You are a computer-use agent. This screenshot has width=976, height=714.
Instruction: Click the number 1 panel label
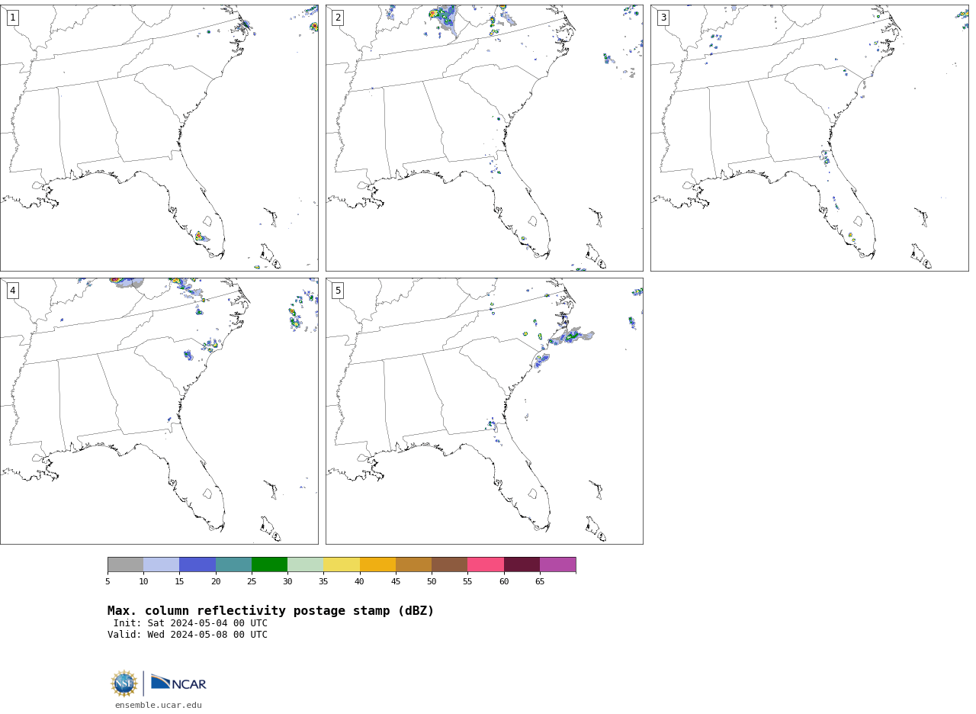coord(12,18)
